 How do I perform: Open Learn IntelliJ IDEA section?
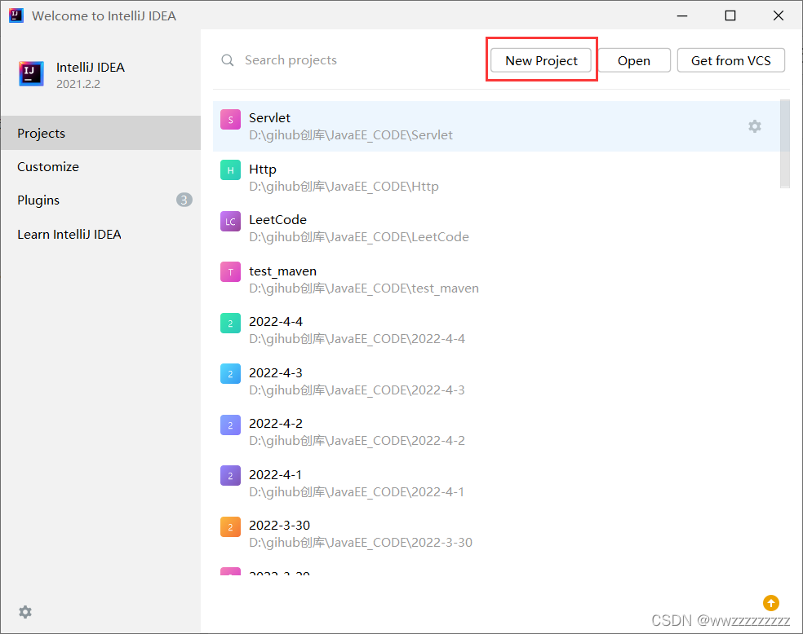click(100, 234)
